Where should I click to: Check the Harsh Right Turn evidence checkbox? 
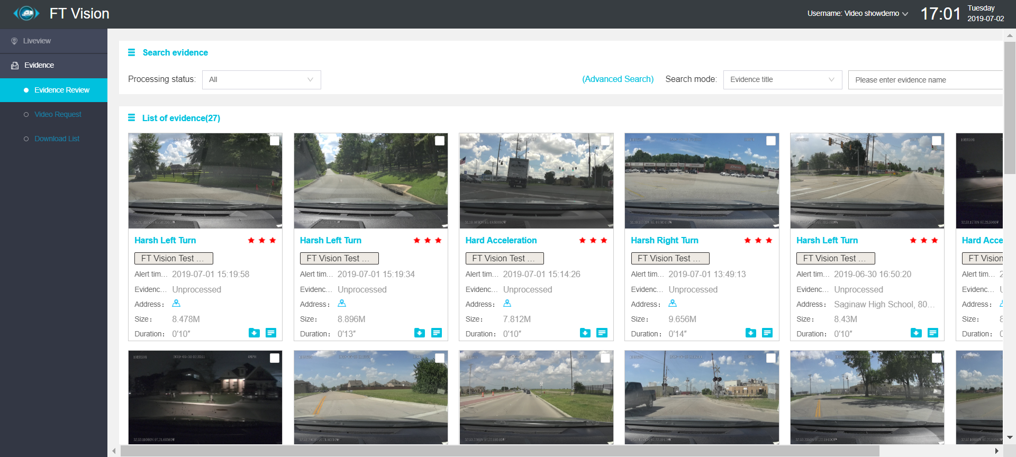tap(771, 141)
